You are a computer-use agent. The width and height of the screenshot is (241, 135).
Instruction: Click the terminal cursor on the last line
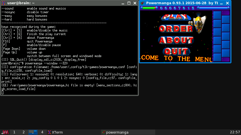tap(3, 92)
